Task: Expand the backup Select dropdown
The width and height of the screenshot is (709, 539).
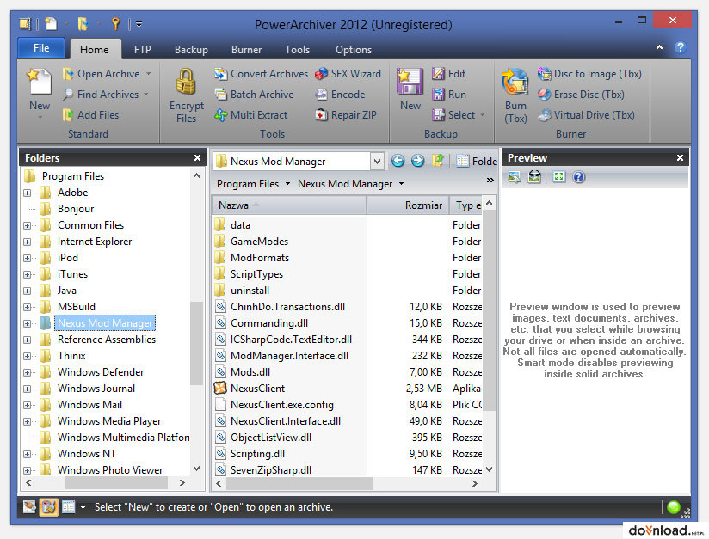Action: [483, 115]
